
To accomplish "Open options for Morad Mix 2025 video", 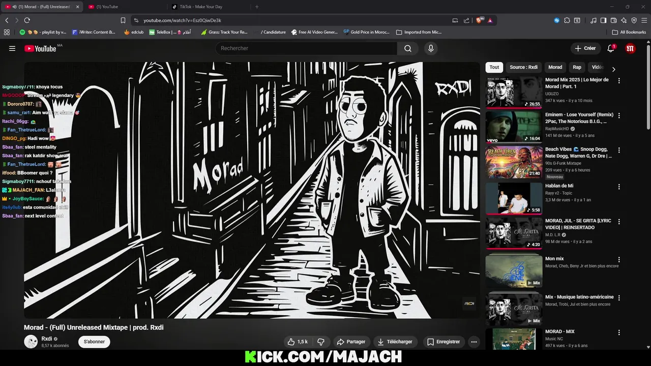I will pyautogui.click(x=619, y=81).
